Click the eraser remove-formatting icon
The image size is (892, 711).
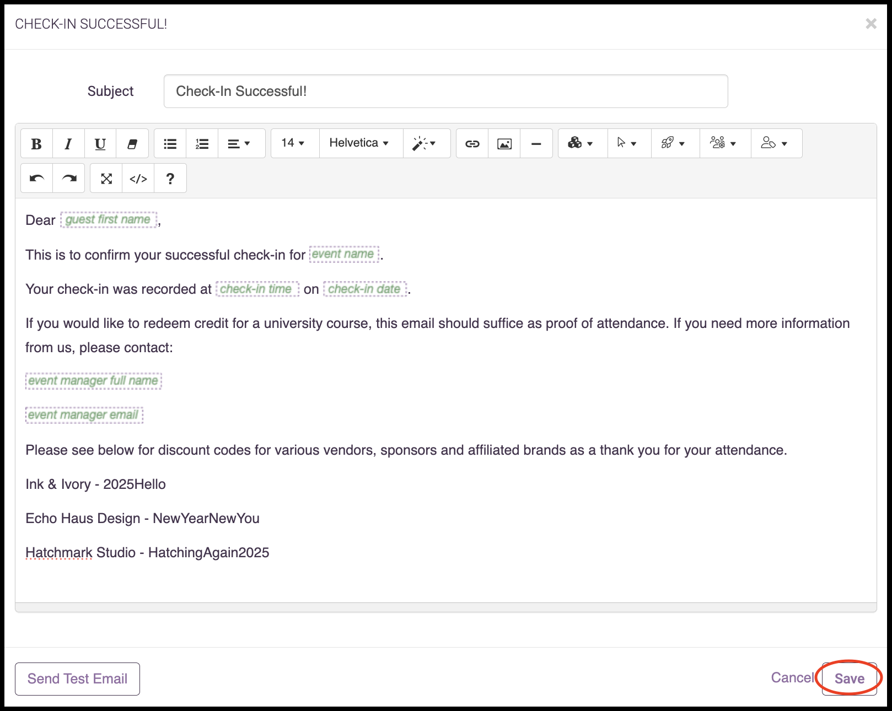132,143
